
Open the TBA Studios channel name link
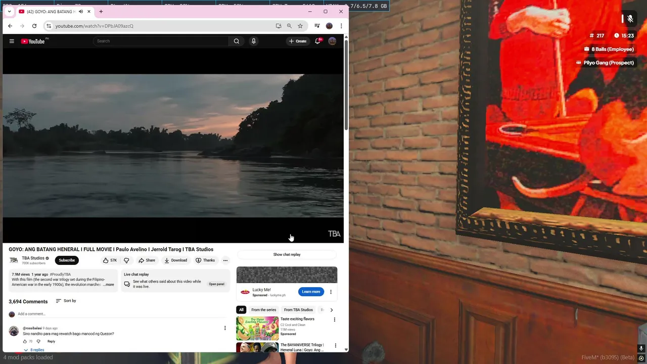pos(33,258)
